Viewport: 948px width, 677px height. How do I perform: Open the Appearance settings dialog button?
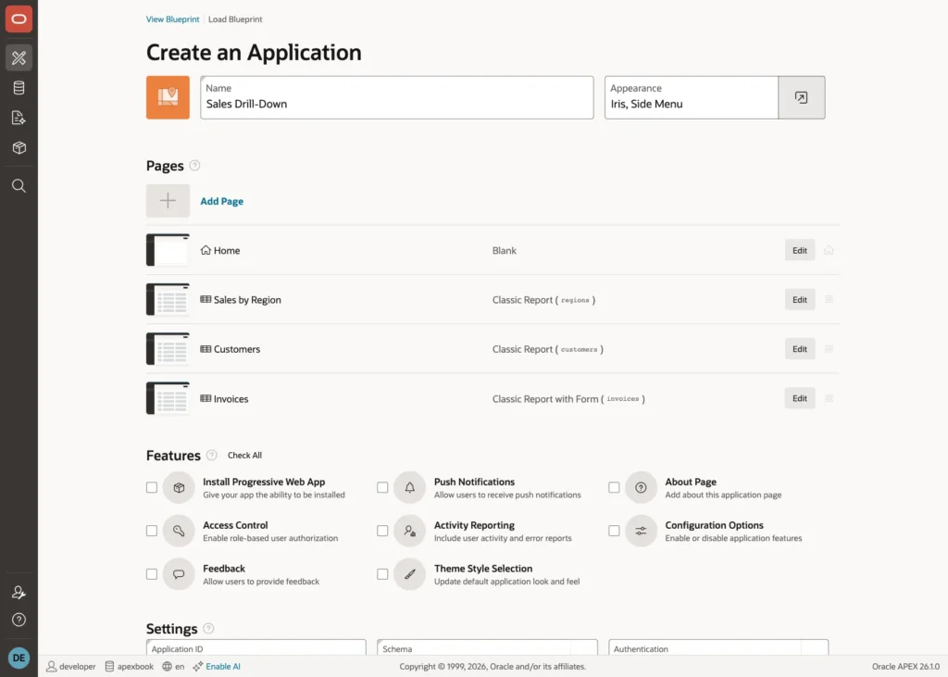(801, 97)
